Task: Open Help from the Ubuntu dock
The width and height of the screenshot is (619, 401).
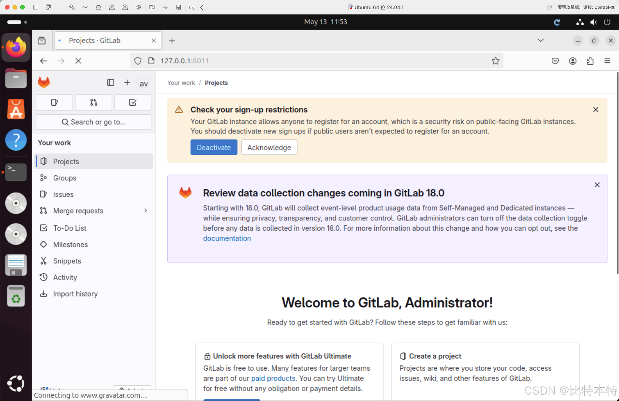Action: 16,140
